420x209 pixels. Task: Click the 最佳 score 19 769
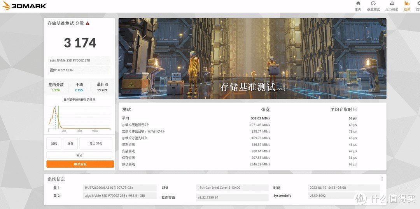click(x=102, y=90)
